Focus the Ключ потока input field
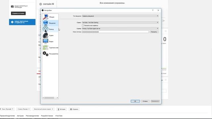This screenshot has width=212, height=119. coord(115,32)
